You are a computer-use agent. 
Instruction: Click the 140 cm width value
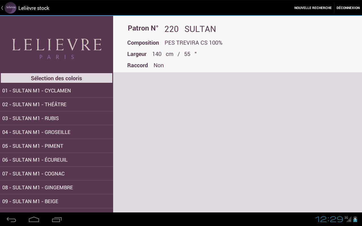[163, 54]
